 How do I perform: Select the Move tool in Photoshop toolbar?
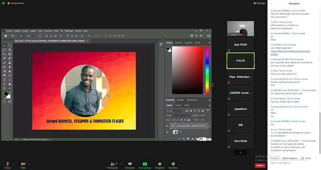[4, 46]
